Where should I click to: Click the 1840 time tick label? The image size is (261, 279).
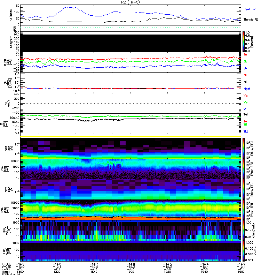pyautogui.click(x=94, y=272)
